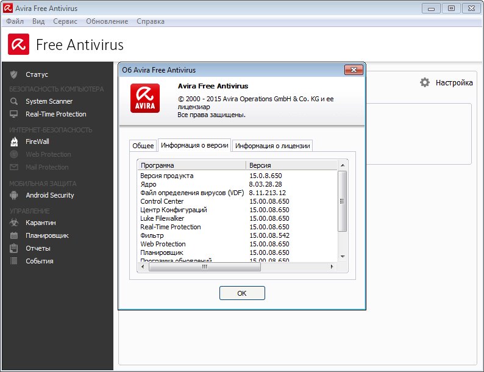Click the System Scanner magnifier icon
Viewport: 484px width, 372px height.
click(x=13, y=101)
